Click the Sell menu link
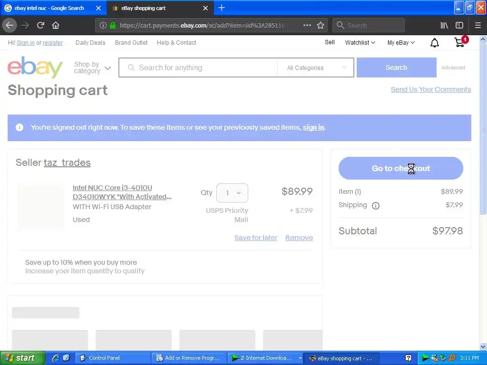Image resolution: width=487 pixels, height=365 pixels. (x=330, y=42)
